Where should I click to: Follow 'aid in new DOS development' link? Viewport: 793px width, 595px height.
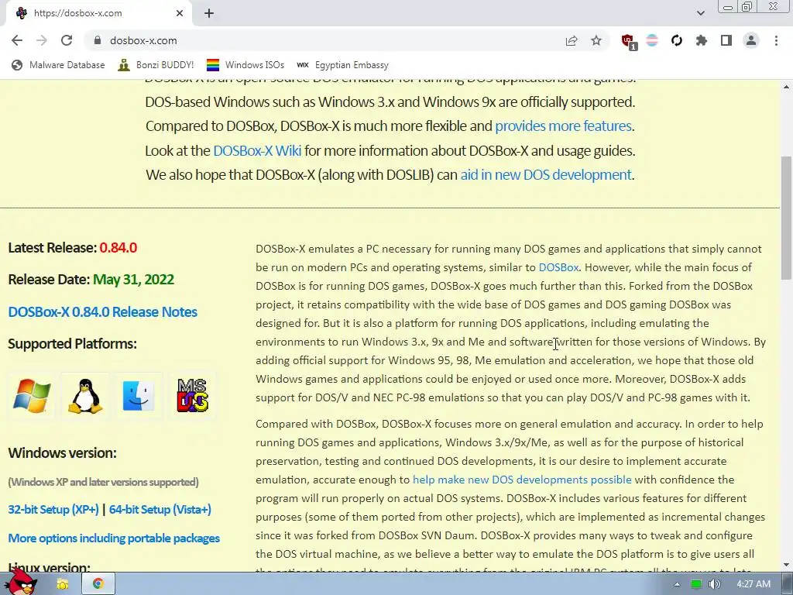click(x=546, y=174)
